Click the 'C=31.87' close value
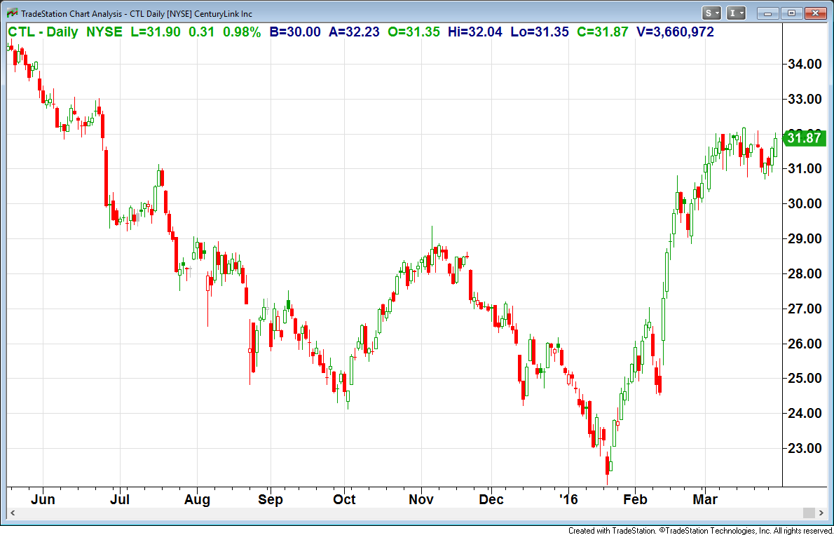The height and width of the screenshot is (535, 834). (x=603, y=32)
